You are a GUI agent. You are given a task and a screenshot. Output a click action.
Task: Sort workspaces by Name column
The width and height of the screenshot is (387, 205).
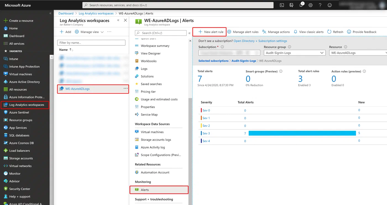66,50
